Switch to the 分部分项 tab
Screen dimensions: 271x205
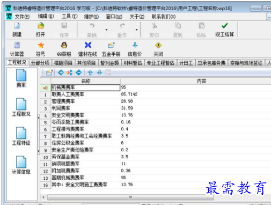pos(40,63)
